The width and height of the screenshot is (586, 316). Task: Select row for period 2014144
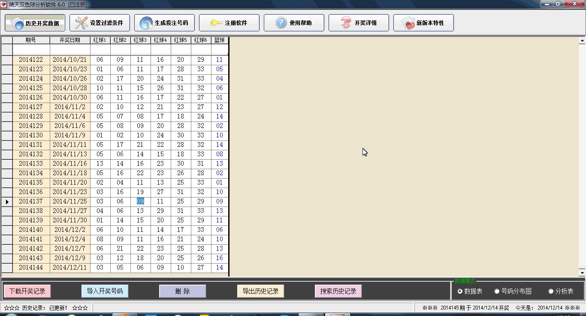[31, 267]
